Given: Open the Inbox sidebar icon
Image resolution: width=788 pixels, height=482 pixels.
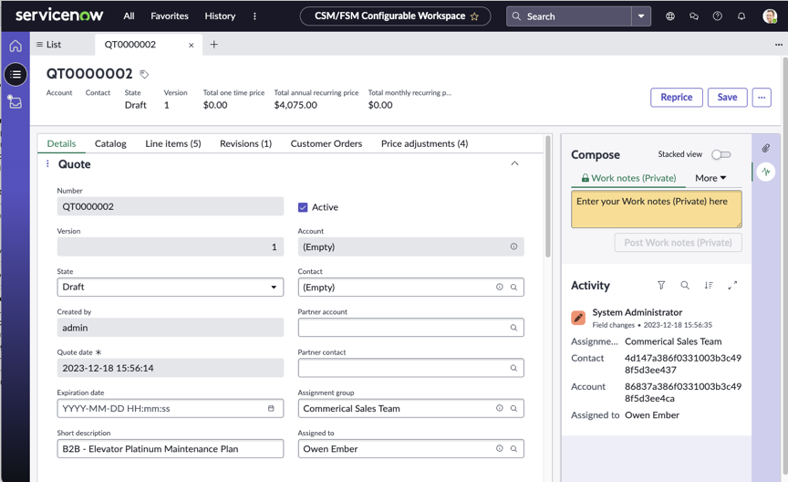Looking at the screenshot, I should click(16, 102).
